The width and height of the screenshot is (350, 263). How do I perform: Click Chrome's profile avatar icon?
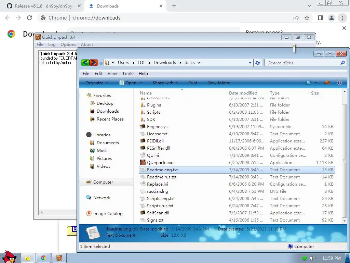[332, 18]
